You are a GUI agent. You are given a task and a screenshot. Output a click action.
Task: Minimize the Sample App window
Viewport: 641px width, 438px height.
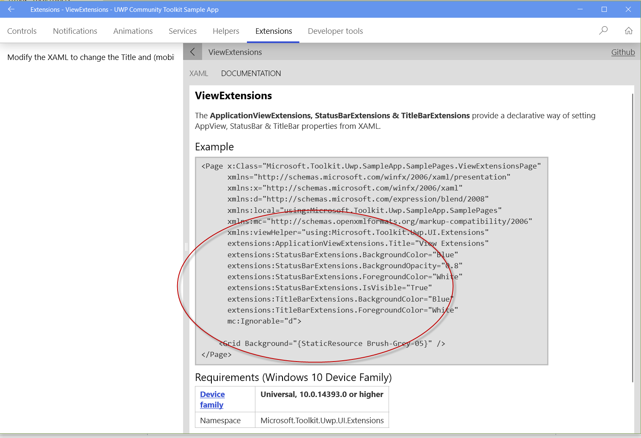[580, 9]
